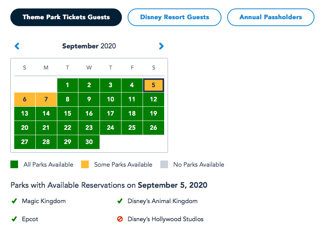326x235 pixels.
Task: Click the red unavailable icon beside Hollywood Studios
Action: 120,219
